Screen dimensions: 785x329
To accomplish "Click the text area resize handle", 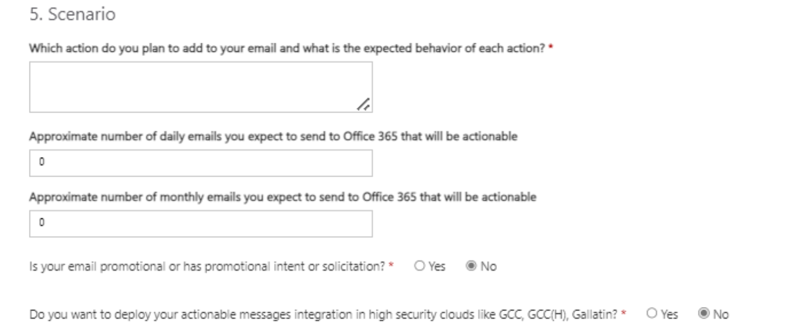I will (x=364, y=104).
